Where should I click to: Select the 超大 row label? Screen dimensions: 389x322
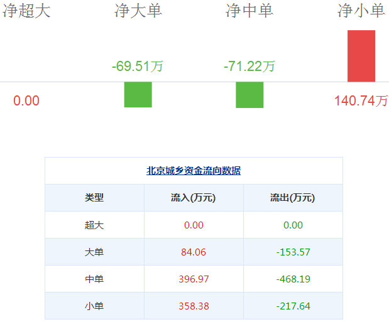click(x=94, y=225)
